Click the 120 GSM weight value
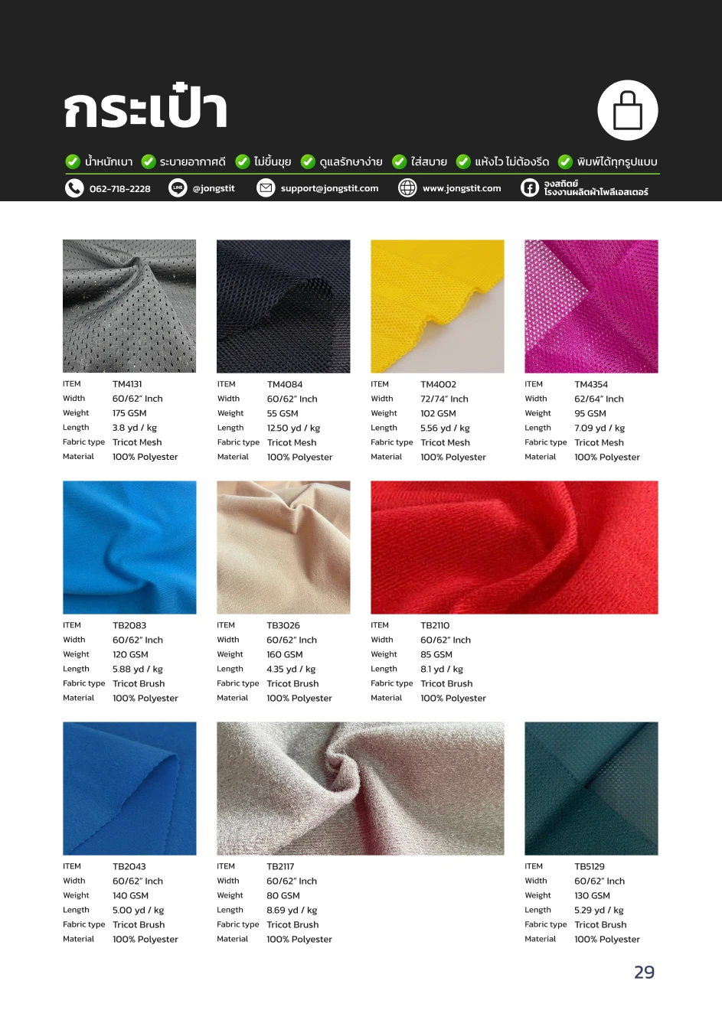 coord(130,654)
